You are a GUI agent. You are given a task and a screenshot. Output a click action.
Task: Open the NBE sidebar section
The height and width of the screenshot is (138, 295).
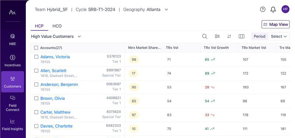pyautogui.click(x=13, y=40)
